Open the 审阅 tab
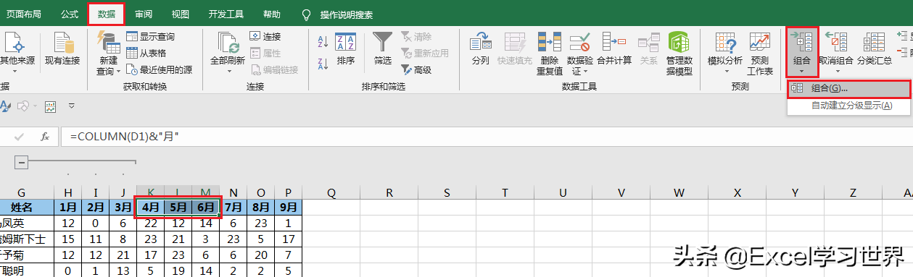Viewport: 913px width, 277px height. pyautogui.click(x=144, y=14)
